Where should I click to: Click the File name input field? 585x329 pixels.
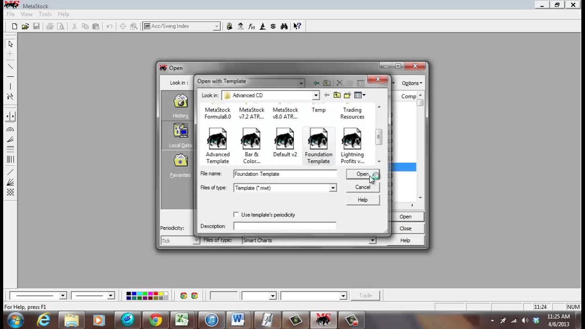pos(285,174)
